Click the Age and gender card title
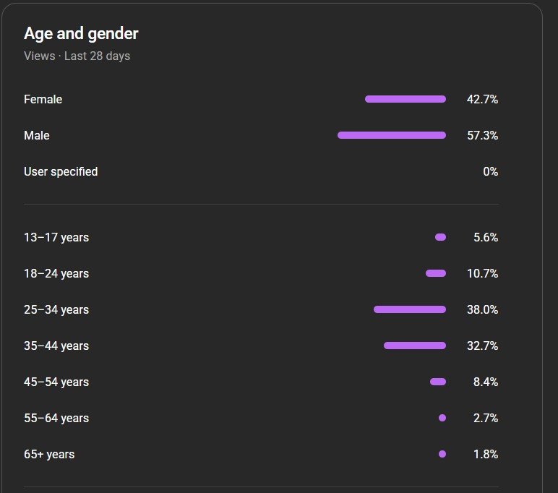Viewport: 558px width, 493px height. 81,33
